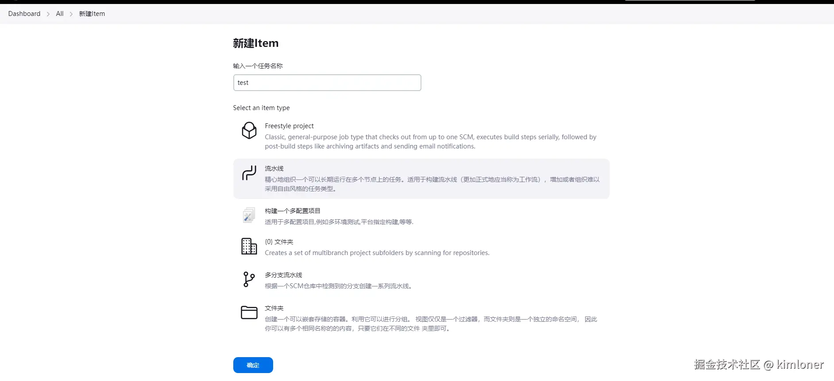Click the 文件夹 folder icon
This screenshot has width=834, height=381.
click(249, 312)
